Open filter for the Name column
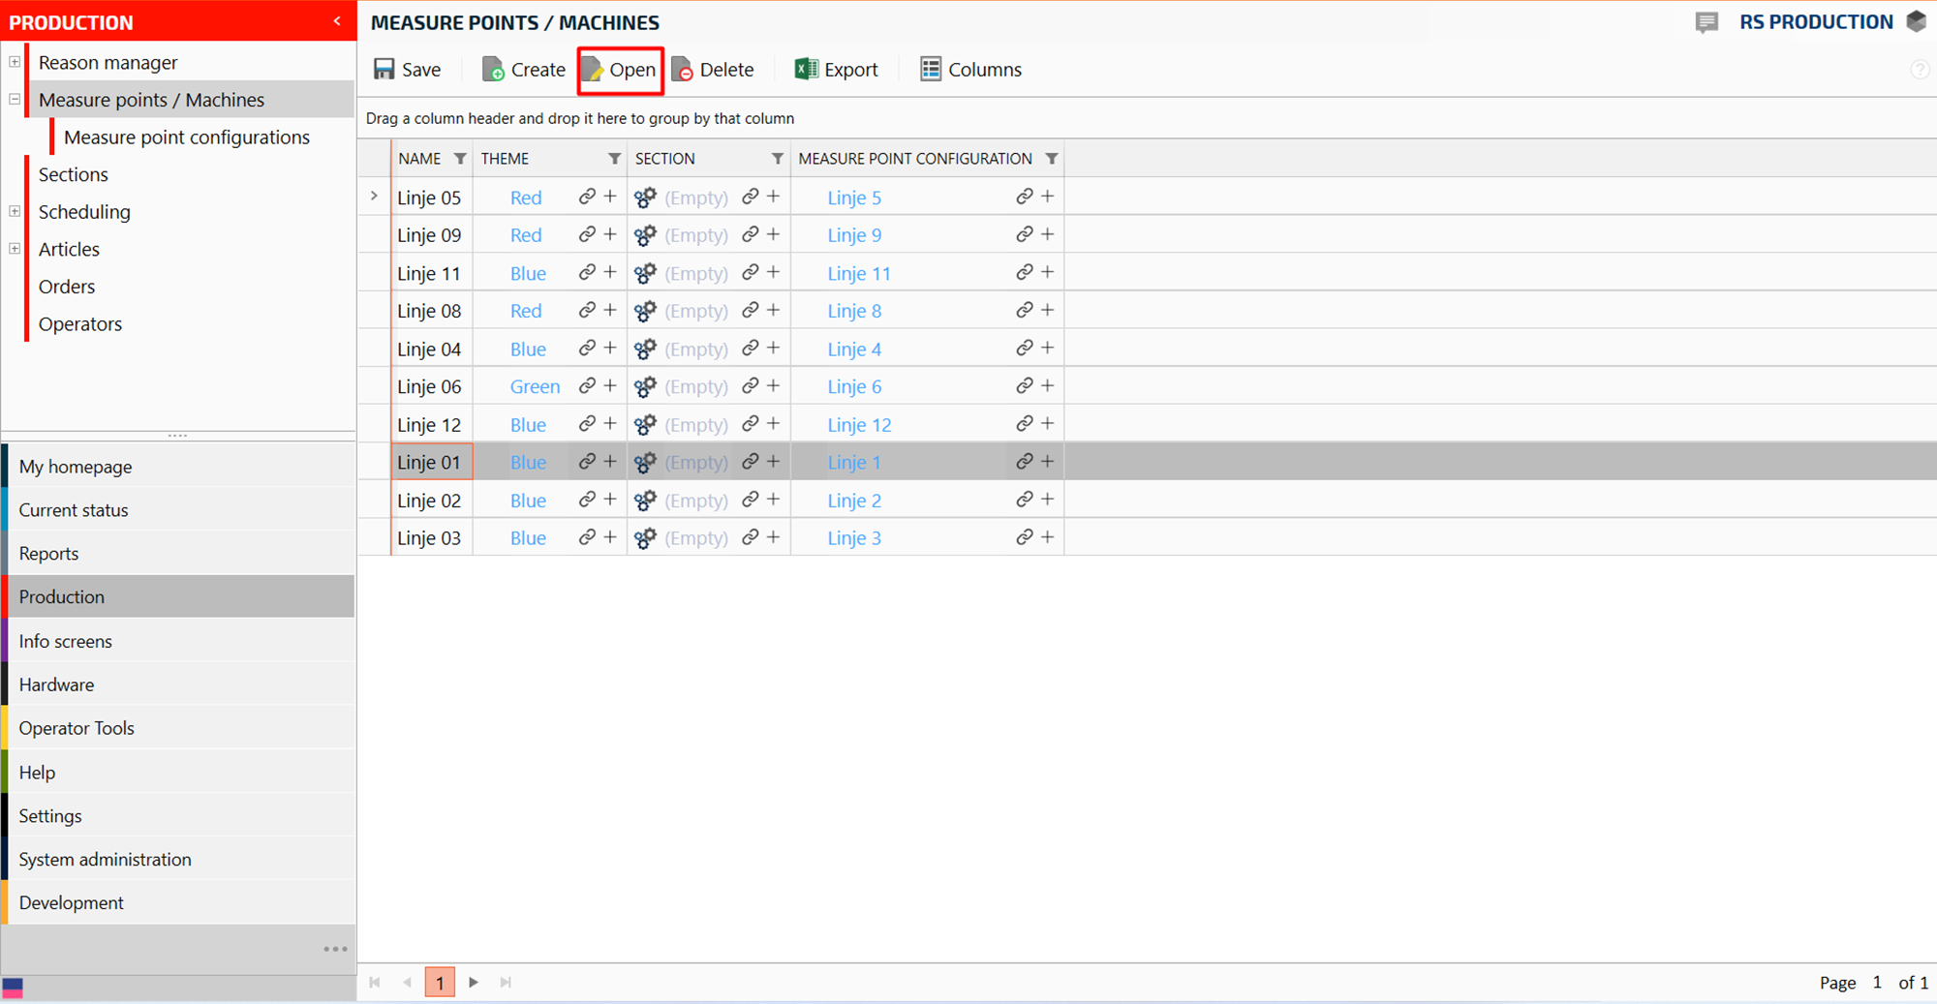 coord(460,159)
